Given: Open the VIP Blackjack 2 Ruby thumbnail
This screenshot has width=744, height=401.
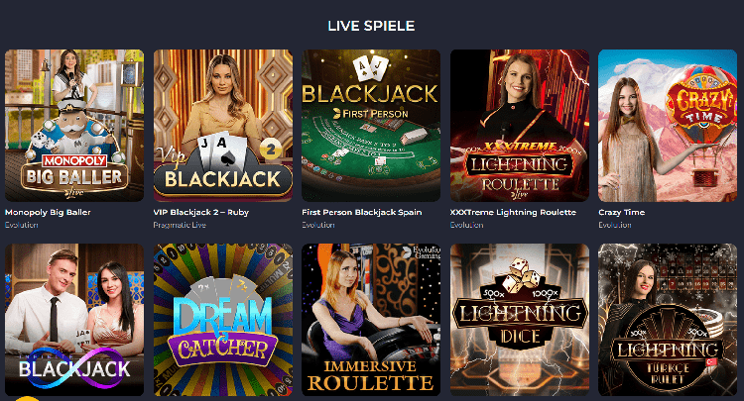Looking at the screenshot, I should (223, 126).
